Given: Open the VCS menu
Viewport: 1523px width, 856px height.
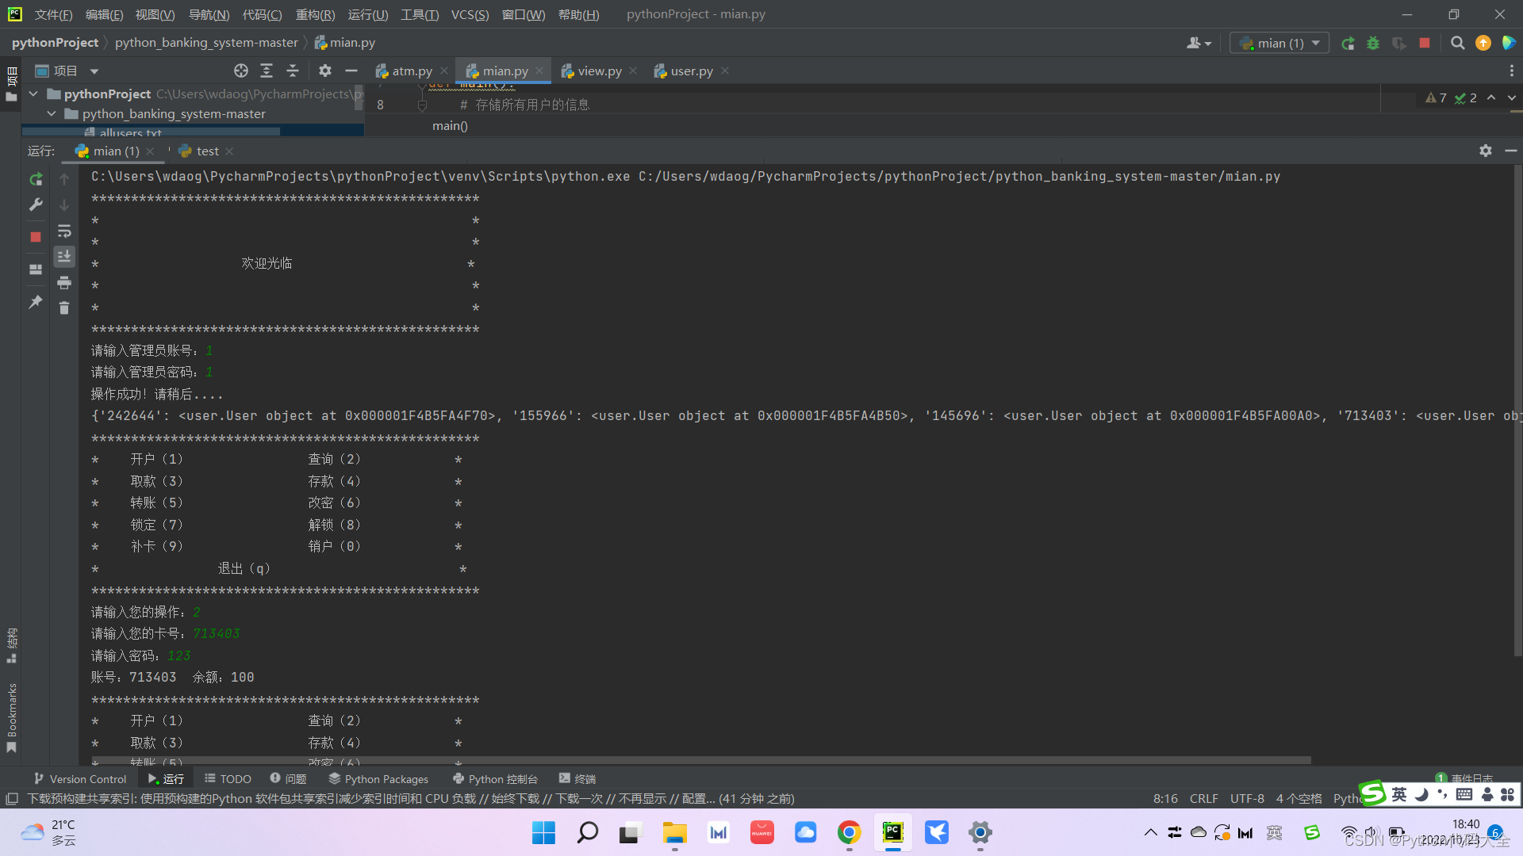Looking at the screenshot, I should (470, 14).
